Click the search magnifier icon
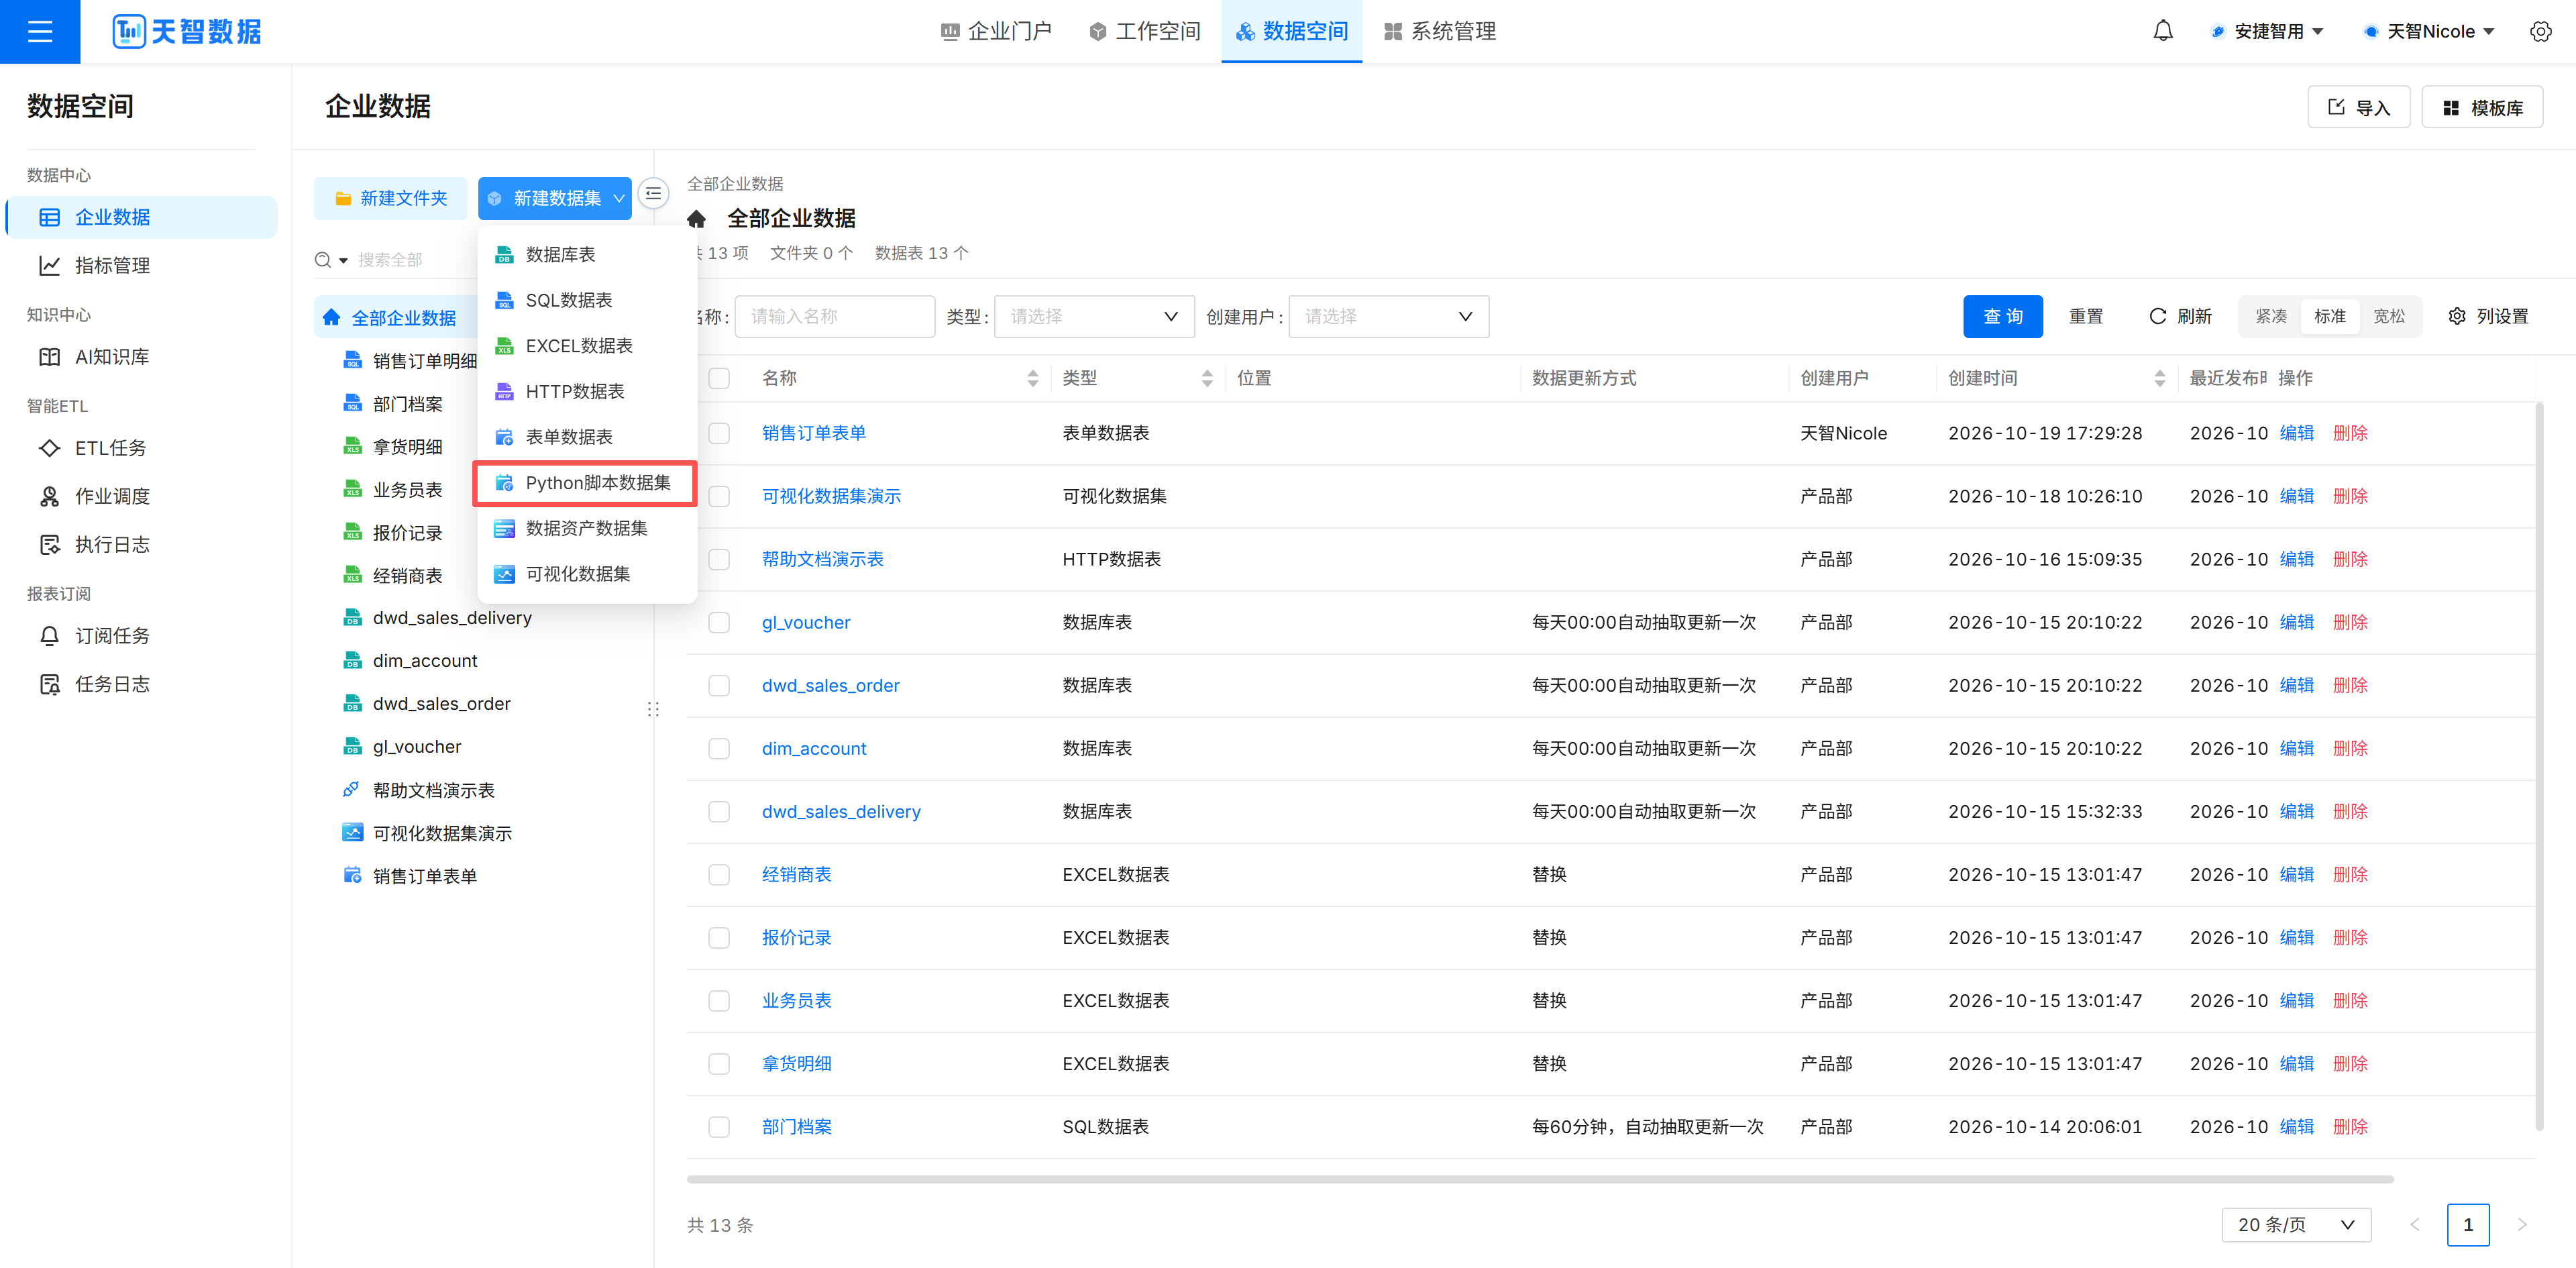 (323, 260)
